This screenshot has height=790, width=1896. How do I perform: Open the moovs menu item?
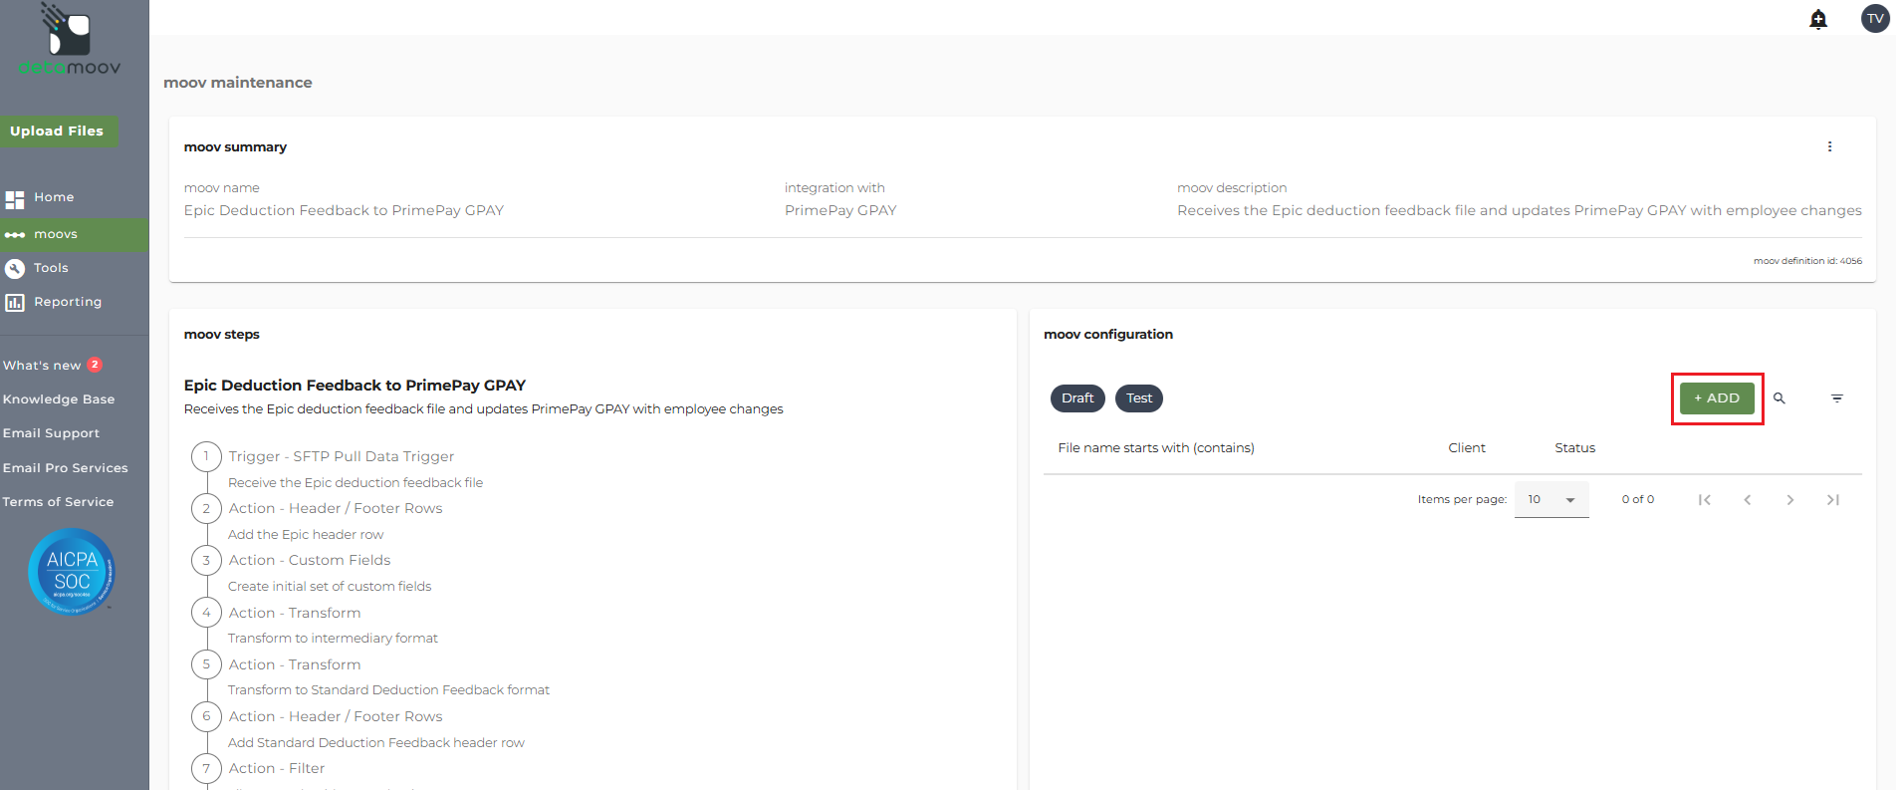(x=56, y=234)
